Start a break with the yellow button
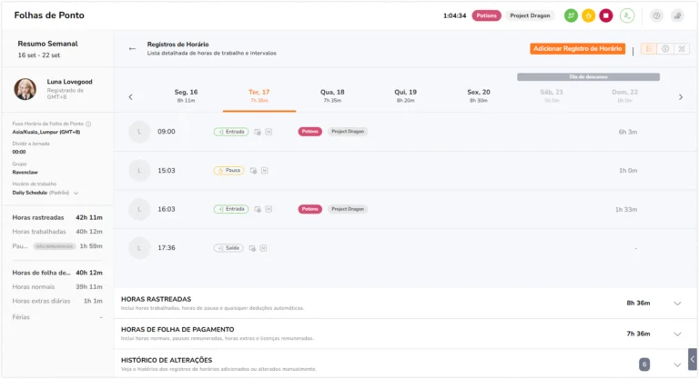 (589, 15)
